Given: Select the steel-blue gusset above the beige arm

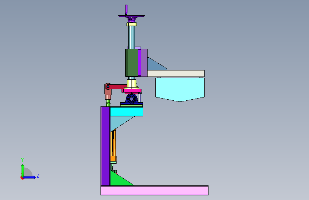Looking at the screenshot, I should (156, 64).
